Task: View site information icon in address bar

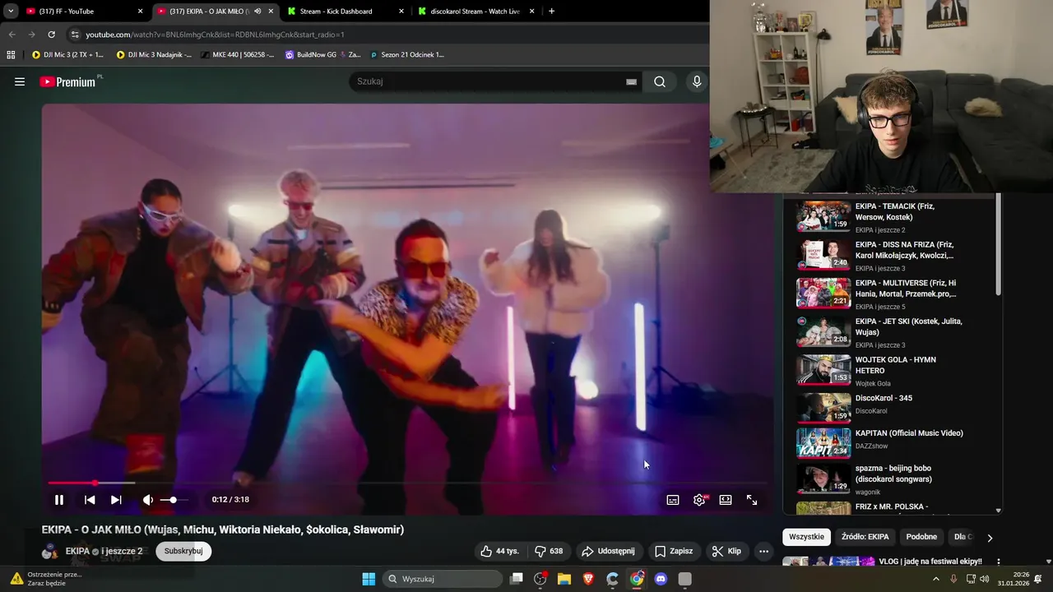Action: 75,35
